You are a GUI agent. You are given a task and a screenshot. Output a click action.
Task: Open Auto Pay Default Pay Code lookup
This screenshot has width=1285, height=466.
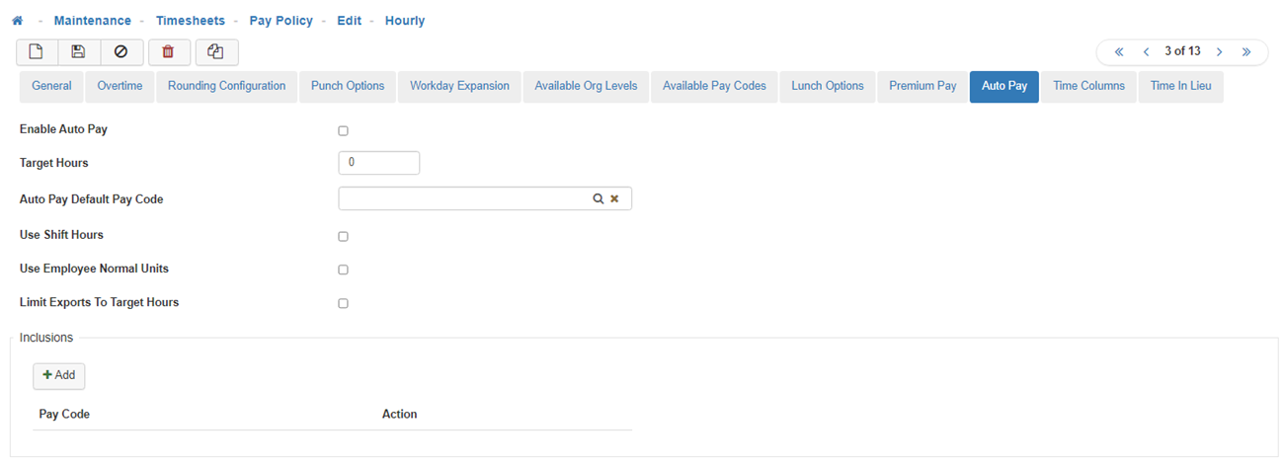pyautogui.click(x=598, y=199)
